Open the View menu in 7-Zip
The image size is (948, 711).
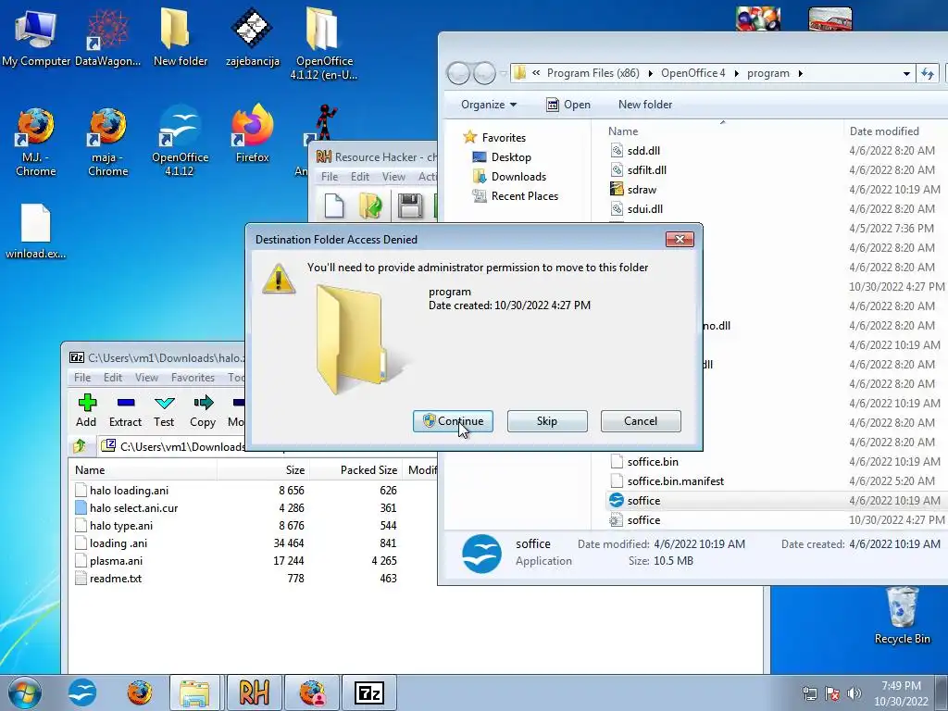tap(146, 378)
